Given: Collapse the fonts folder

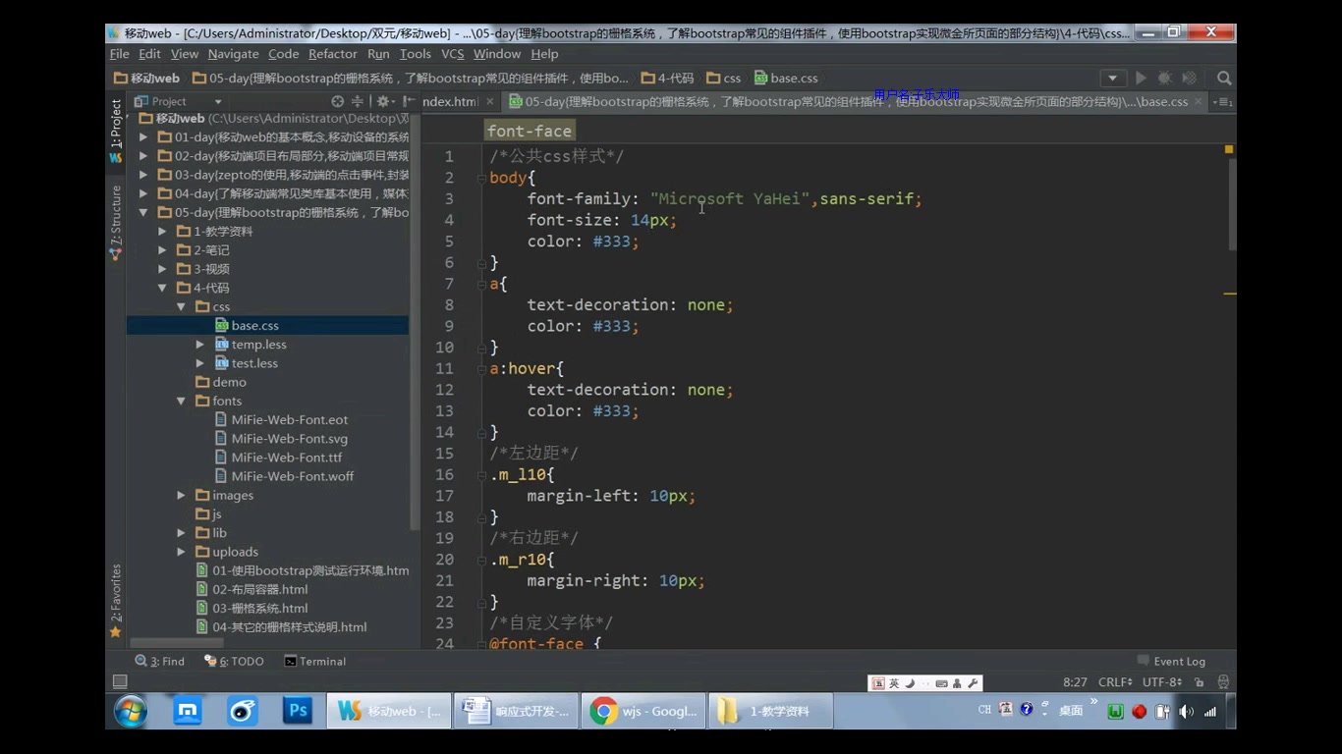Looking at the screenshot, I should [x=182, y=402].
